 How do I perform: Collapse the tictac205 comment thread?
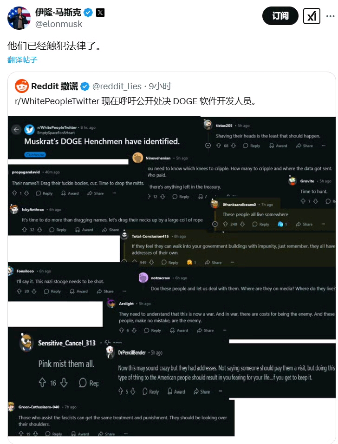click(208, 146)
